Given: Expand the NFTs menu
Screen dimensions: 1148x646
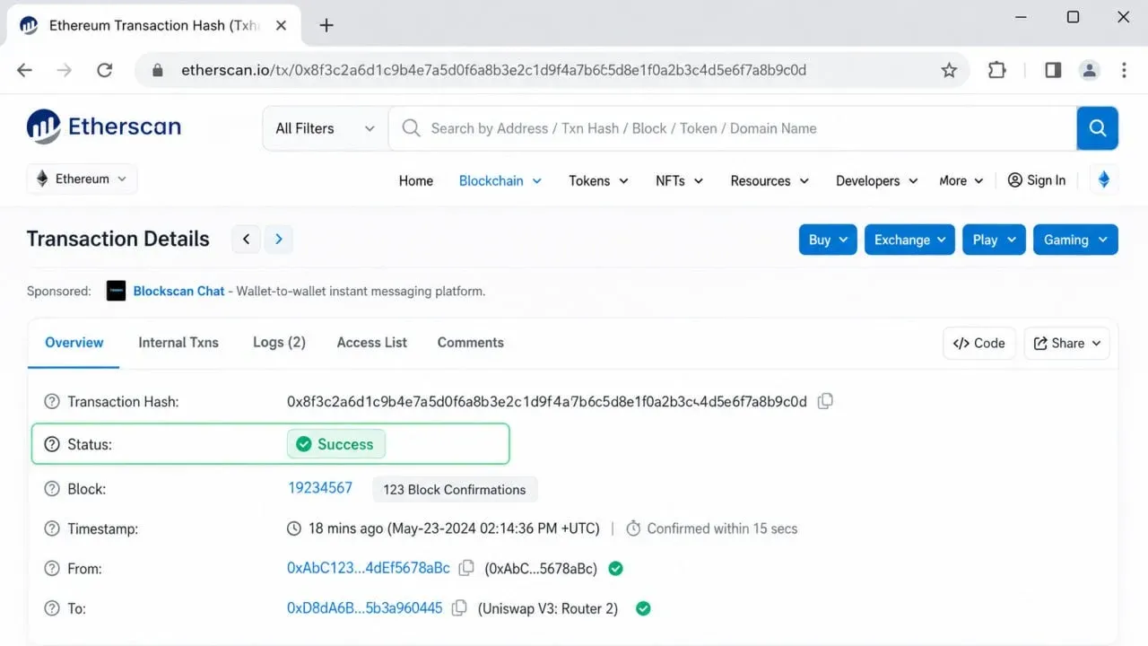Looking at the screenshot, I should (679, 180).
